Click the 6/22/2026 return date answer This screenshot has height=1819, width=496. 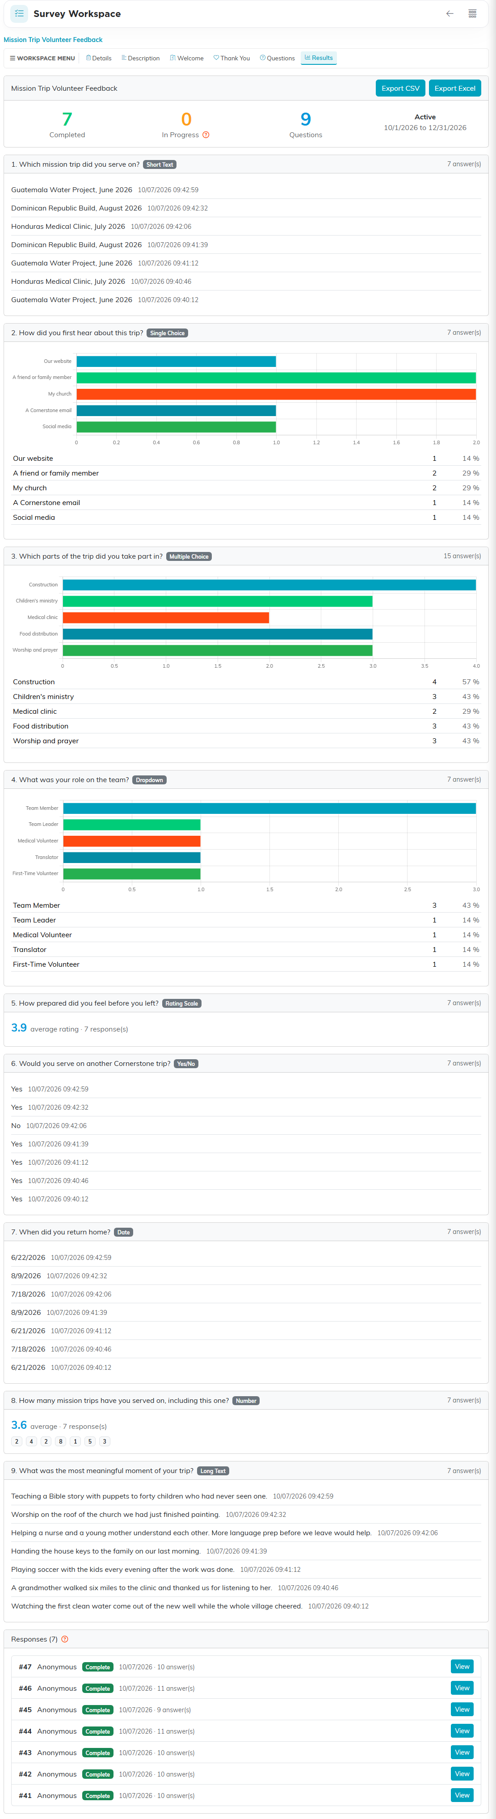[x=28, y=1258]
